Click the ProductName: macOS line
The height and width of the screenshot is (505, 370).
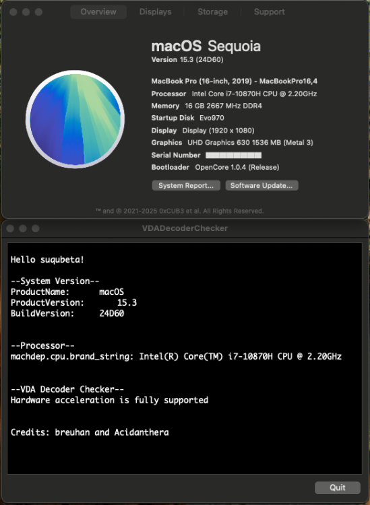[x=67, y=292]
